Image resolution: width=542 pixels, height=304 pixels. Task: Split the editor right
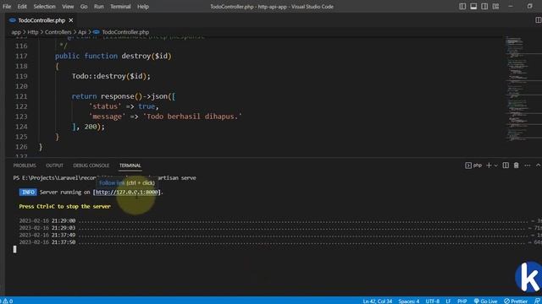coord(539,20)
